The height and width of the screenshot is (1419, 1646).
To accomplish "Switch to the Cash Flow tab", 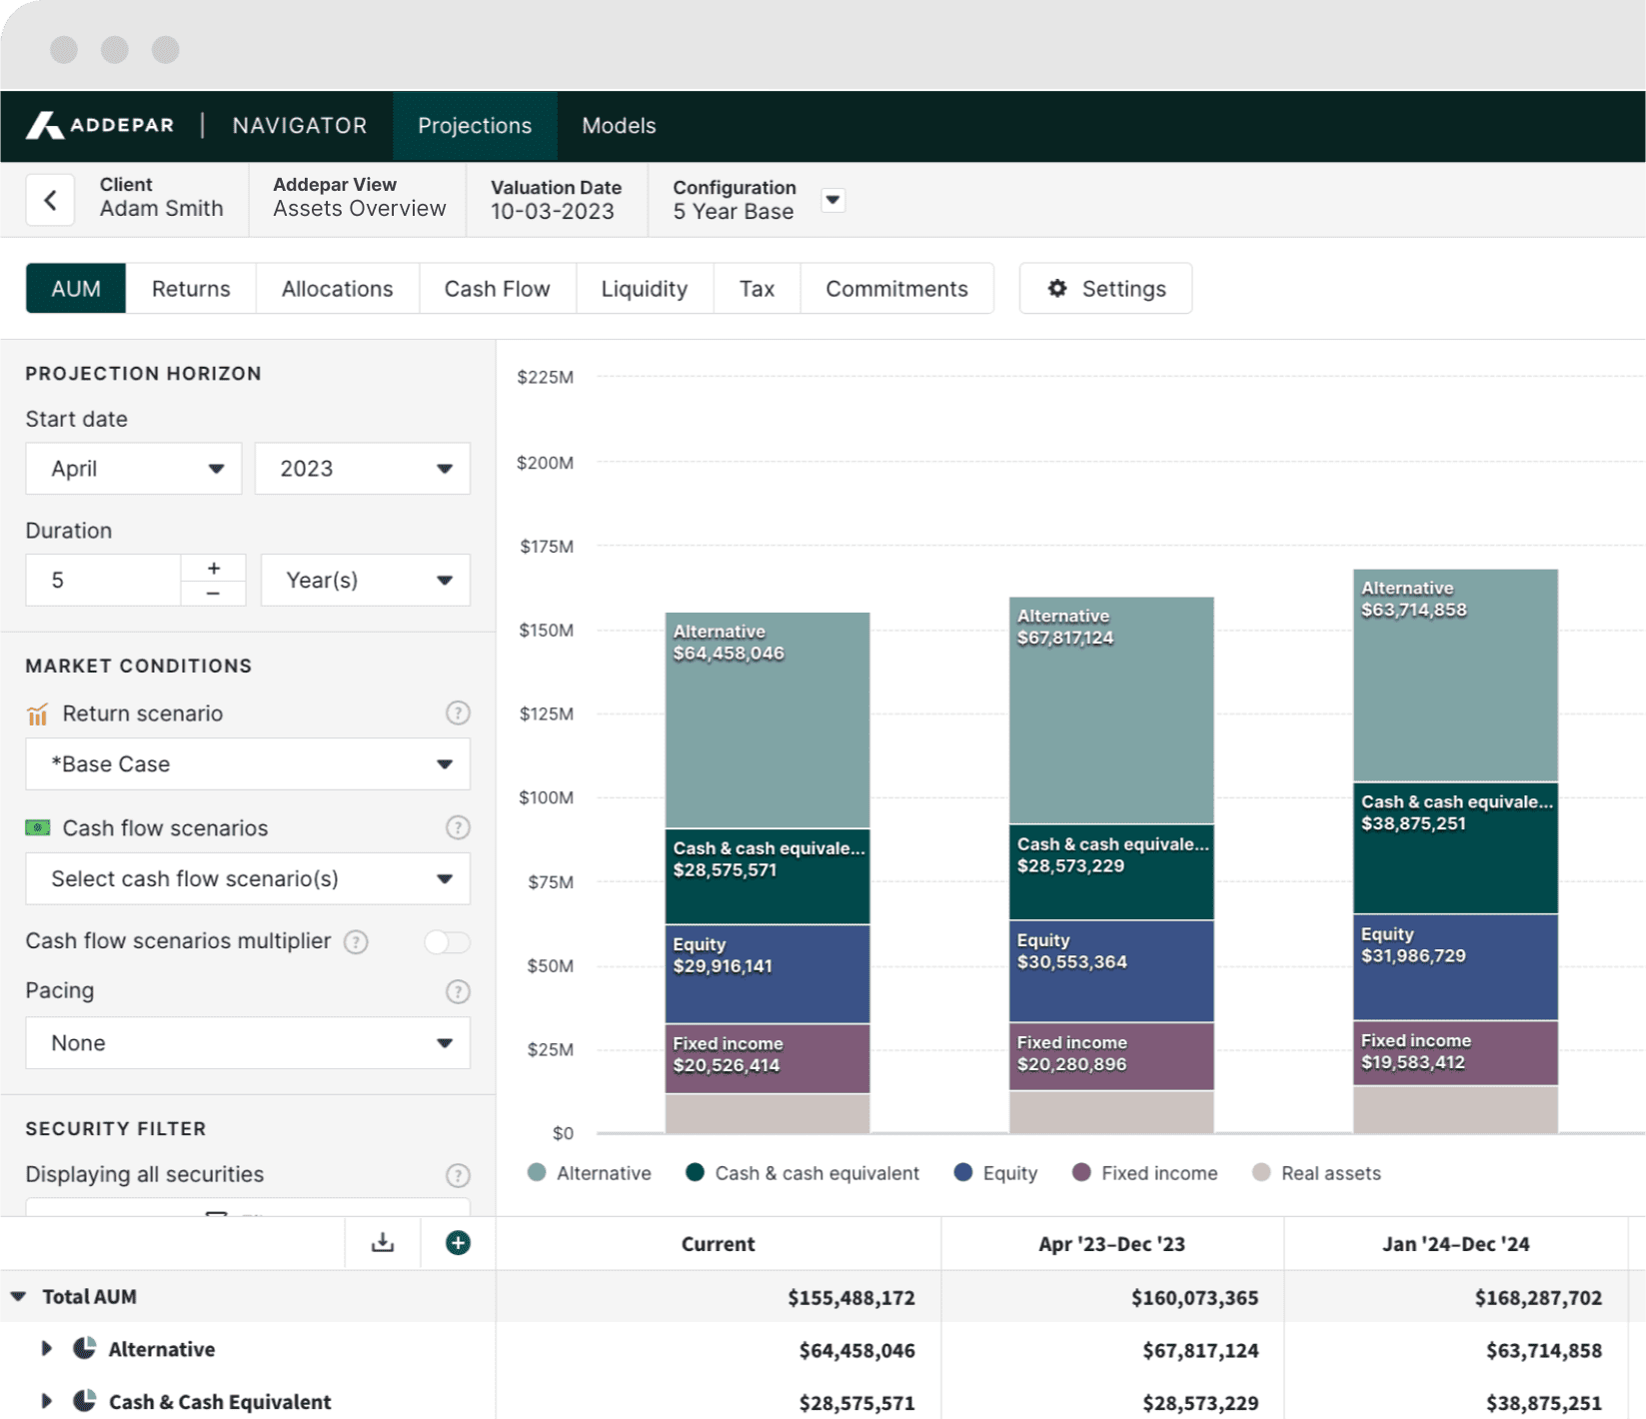I will coord(497,289).
